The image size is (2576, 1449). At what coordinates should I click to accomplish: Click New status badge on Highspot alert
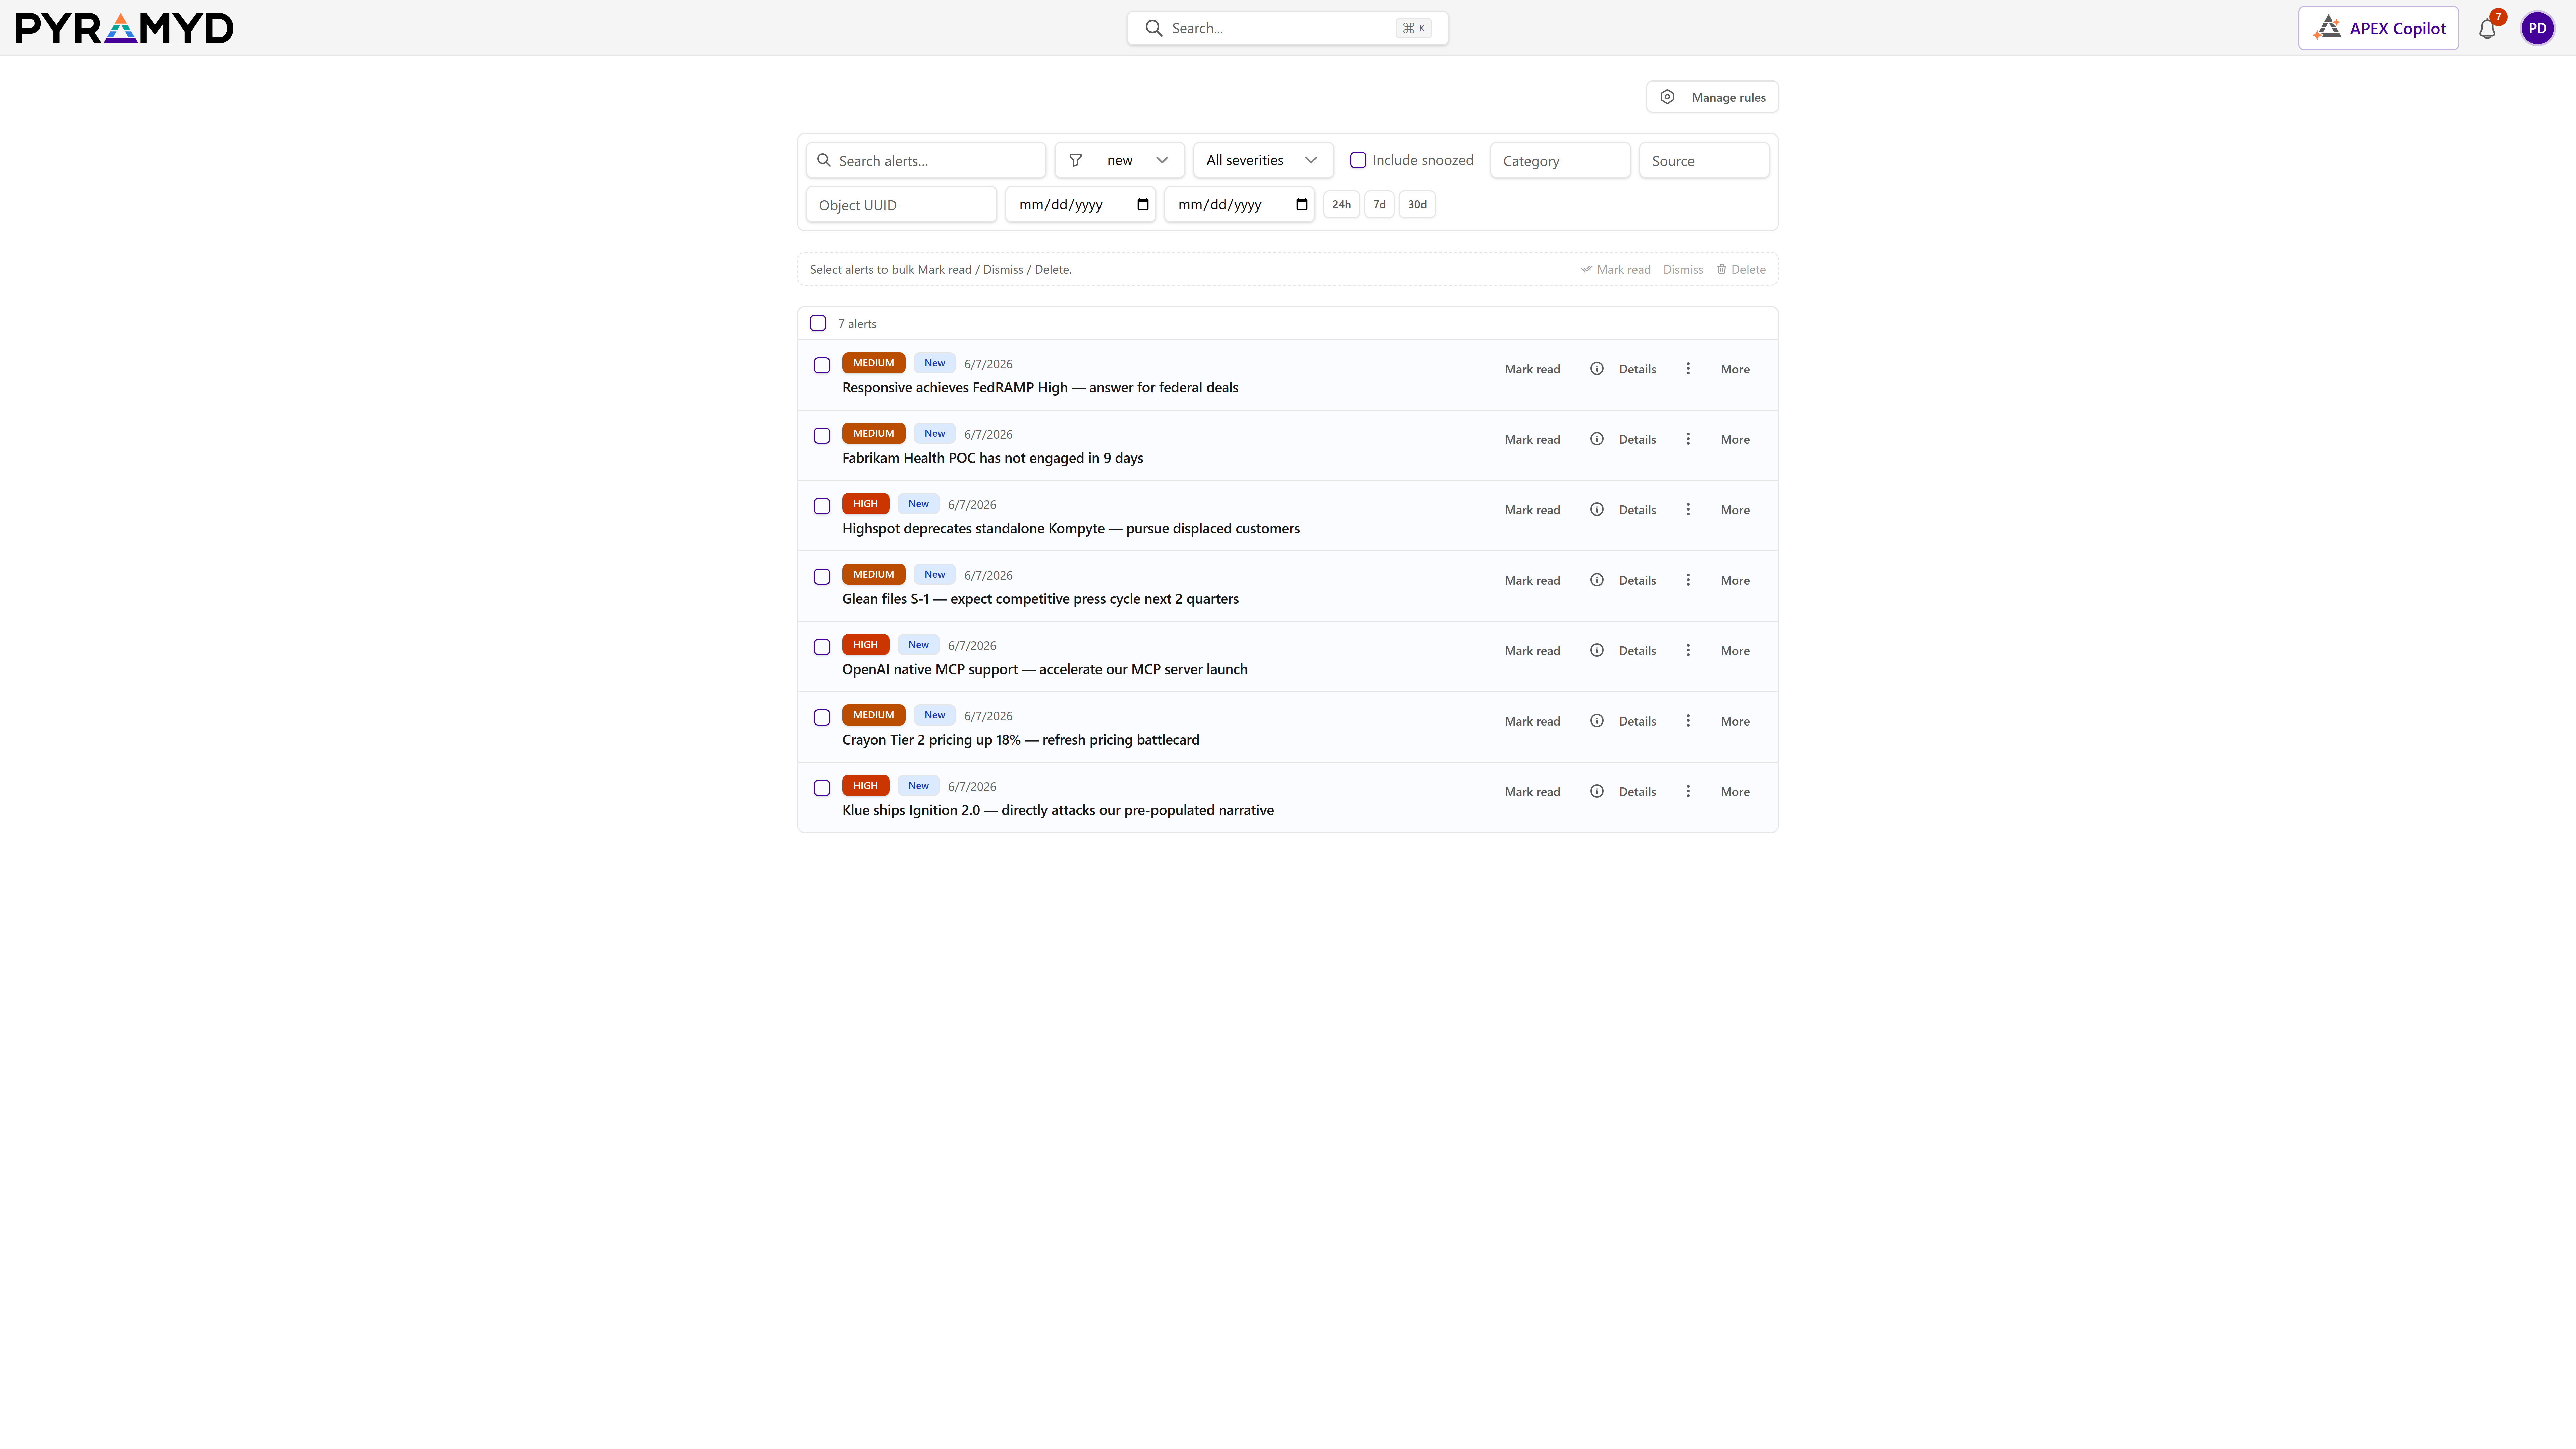pos(918,504)
